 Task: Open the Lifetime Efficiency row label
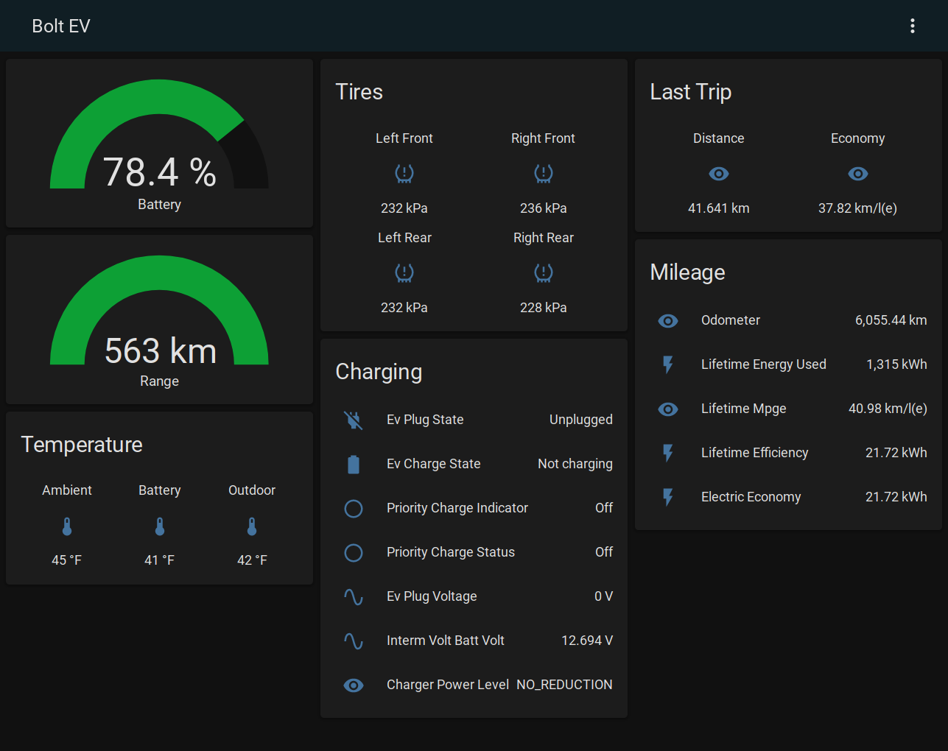click(755, 453)
